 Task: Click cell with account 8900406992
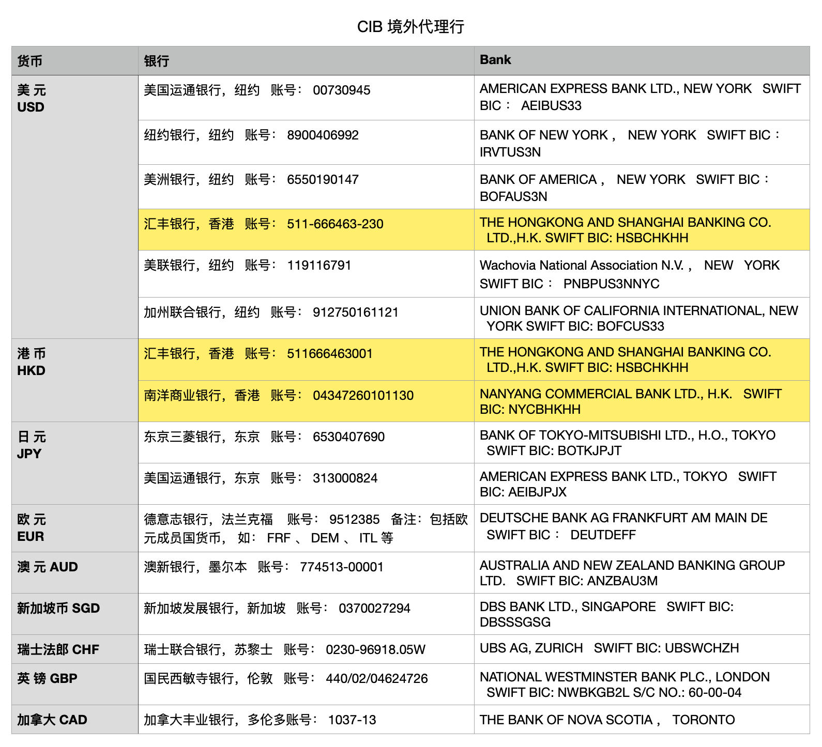tap(306, 143)
